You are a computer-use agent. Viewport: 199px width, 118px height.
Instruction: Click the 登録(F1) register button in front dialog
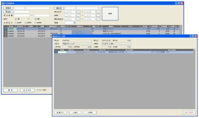pyautogui.click(x=60, y=112)
